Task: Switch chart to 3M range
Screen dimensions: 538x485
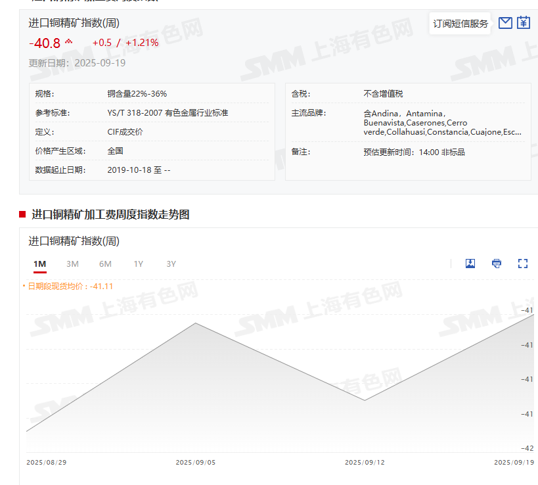Action: pyautogui.click(x=72, y=264)
